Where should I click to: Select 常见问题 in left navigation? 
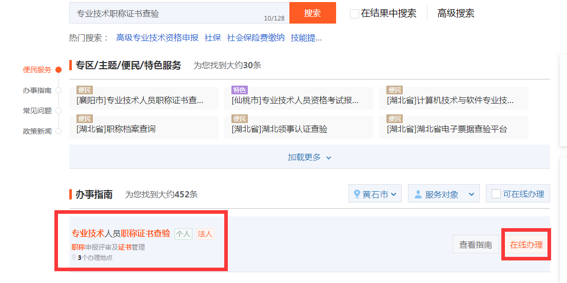coord(37,111)
